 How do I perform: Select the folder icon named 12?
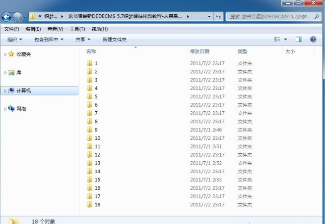coord(90,155)
